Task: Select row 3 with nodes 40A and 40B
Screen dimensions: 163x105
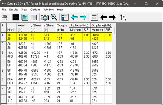Action: 56,55
